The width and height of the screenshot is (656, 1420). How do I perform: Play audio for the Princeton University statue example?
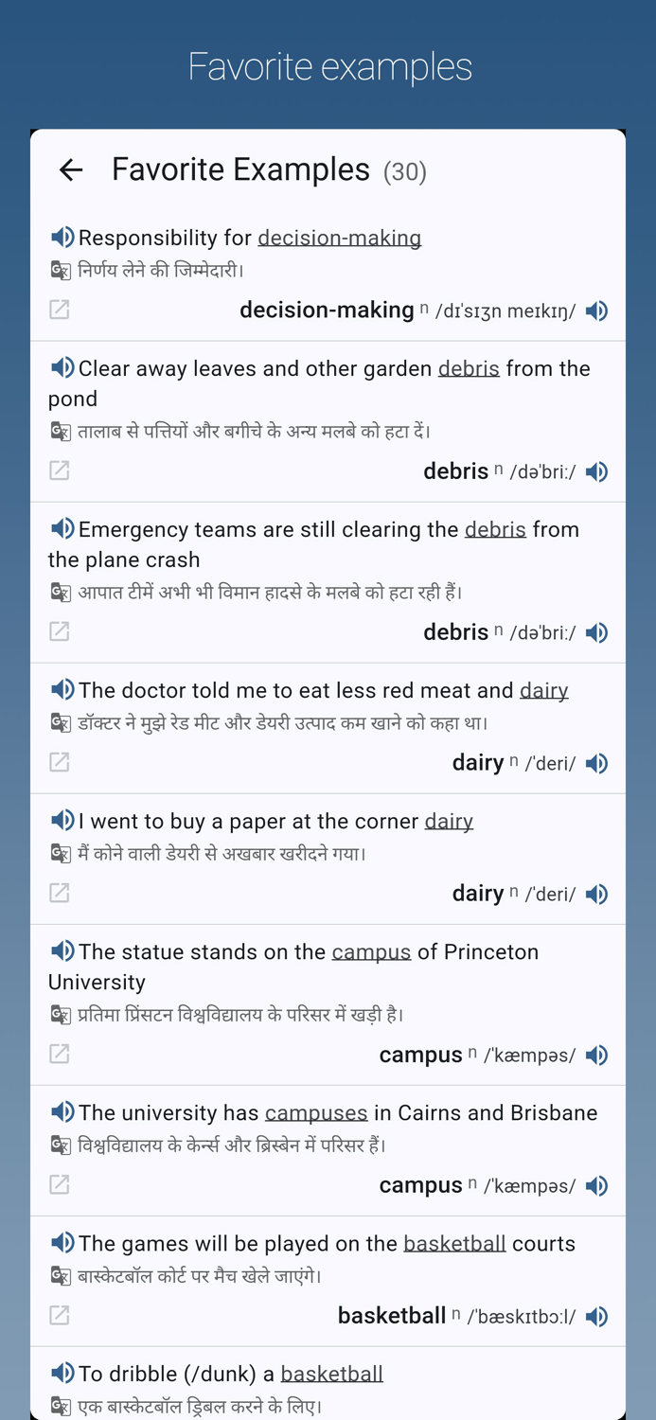(x=62, y=951)
